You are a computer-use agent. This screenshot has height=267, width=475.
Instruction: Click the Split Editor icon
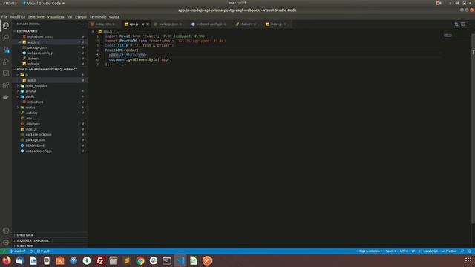coord(463,24)
